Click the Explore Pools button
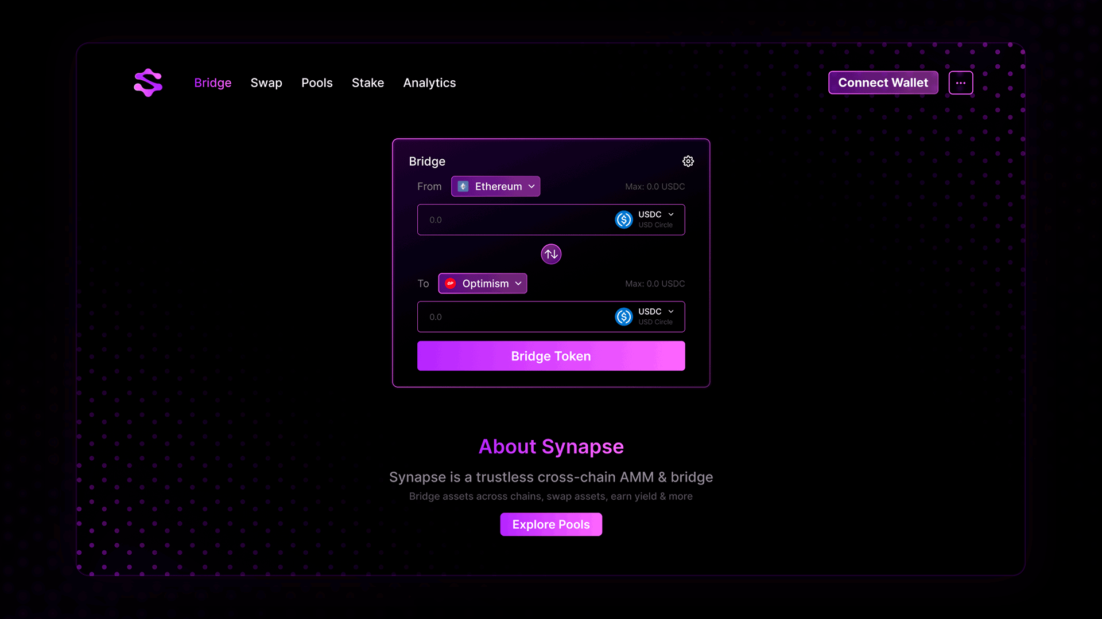 click(550, 524)
